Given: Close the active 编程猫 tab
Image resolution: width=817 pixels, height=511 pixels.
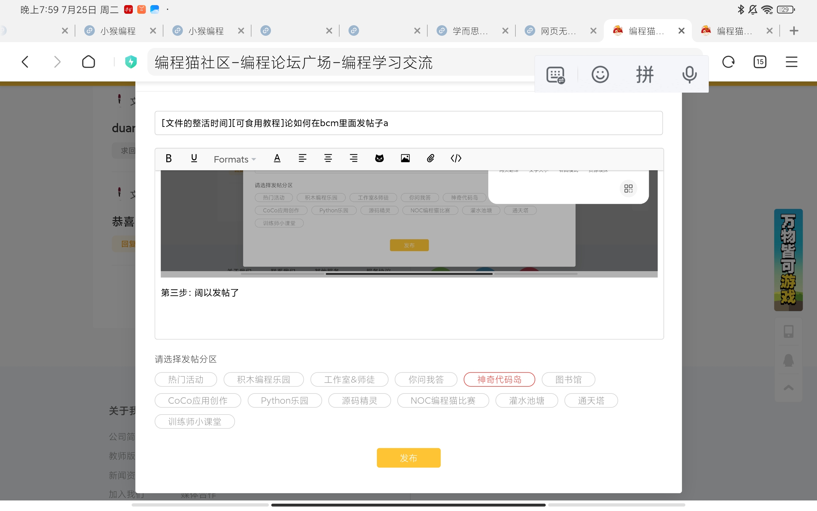Looking at the screenshot, I should pyautogui.click(x=681, y=31).
